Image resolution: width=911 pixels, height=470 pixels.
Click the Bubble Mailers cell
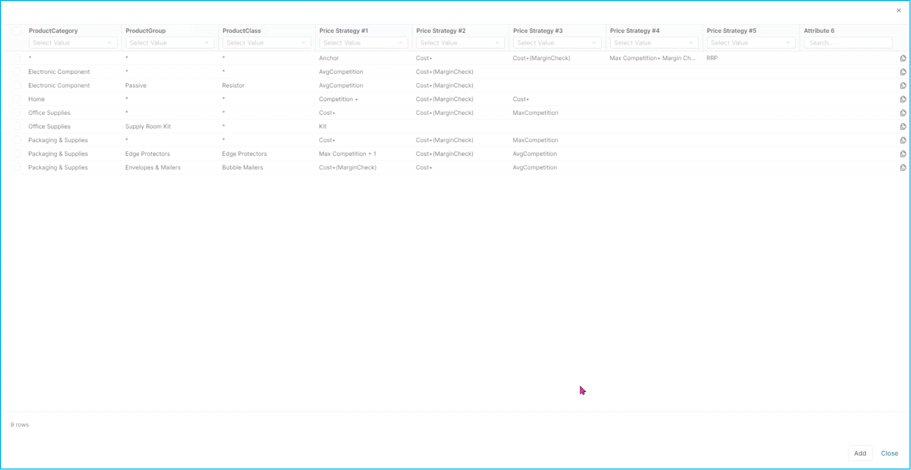242,167
